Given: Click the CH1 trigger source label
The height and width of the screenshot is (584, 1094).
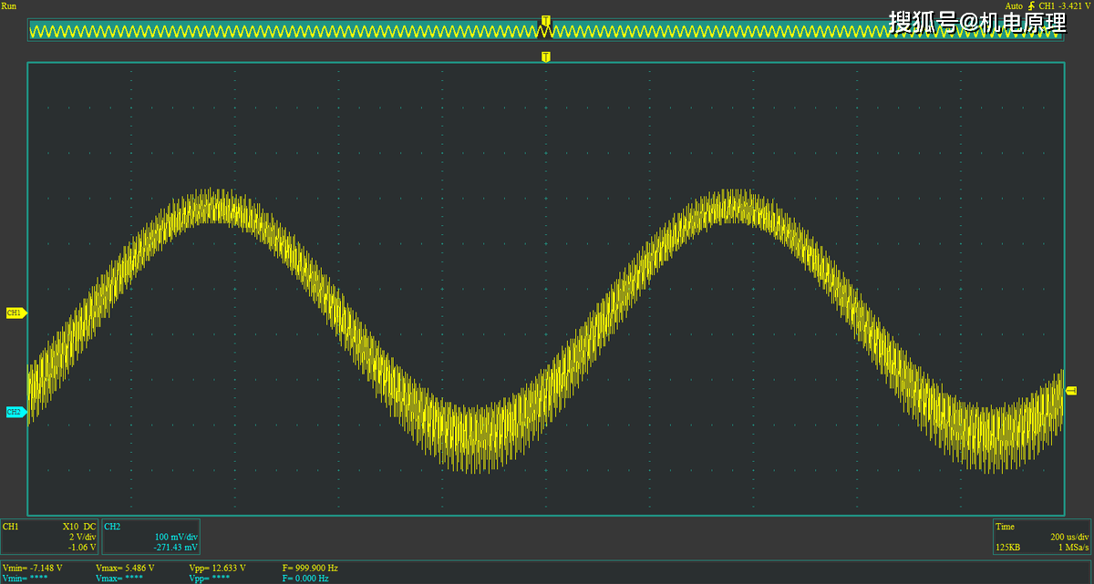Looking at the screenshot, I should point(1046,5).
